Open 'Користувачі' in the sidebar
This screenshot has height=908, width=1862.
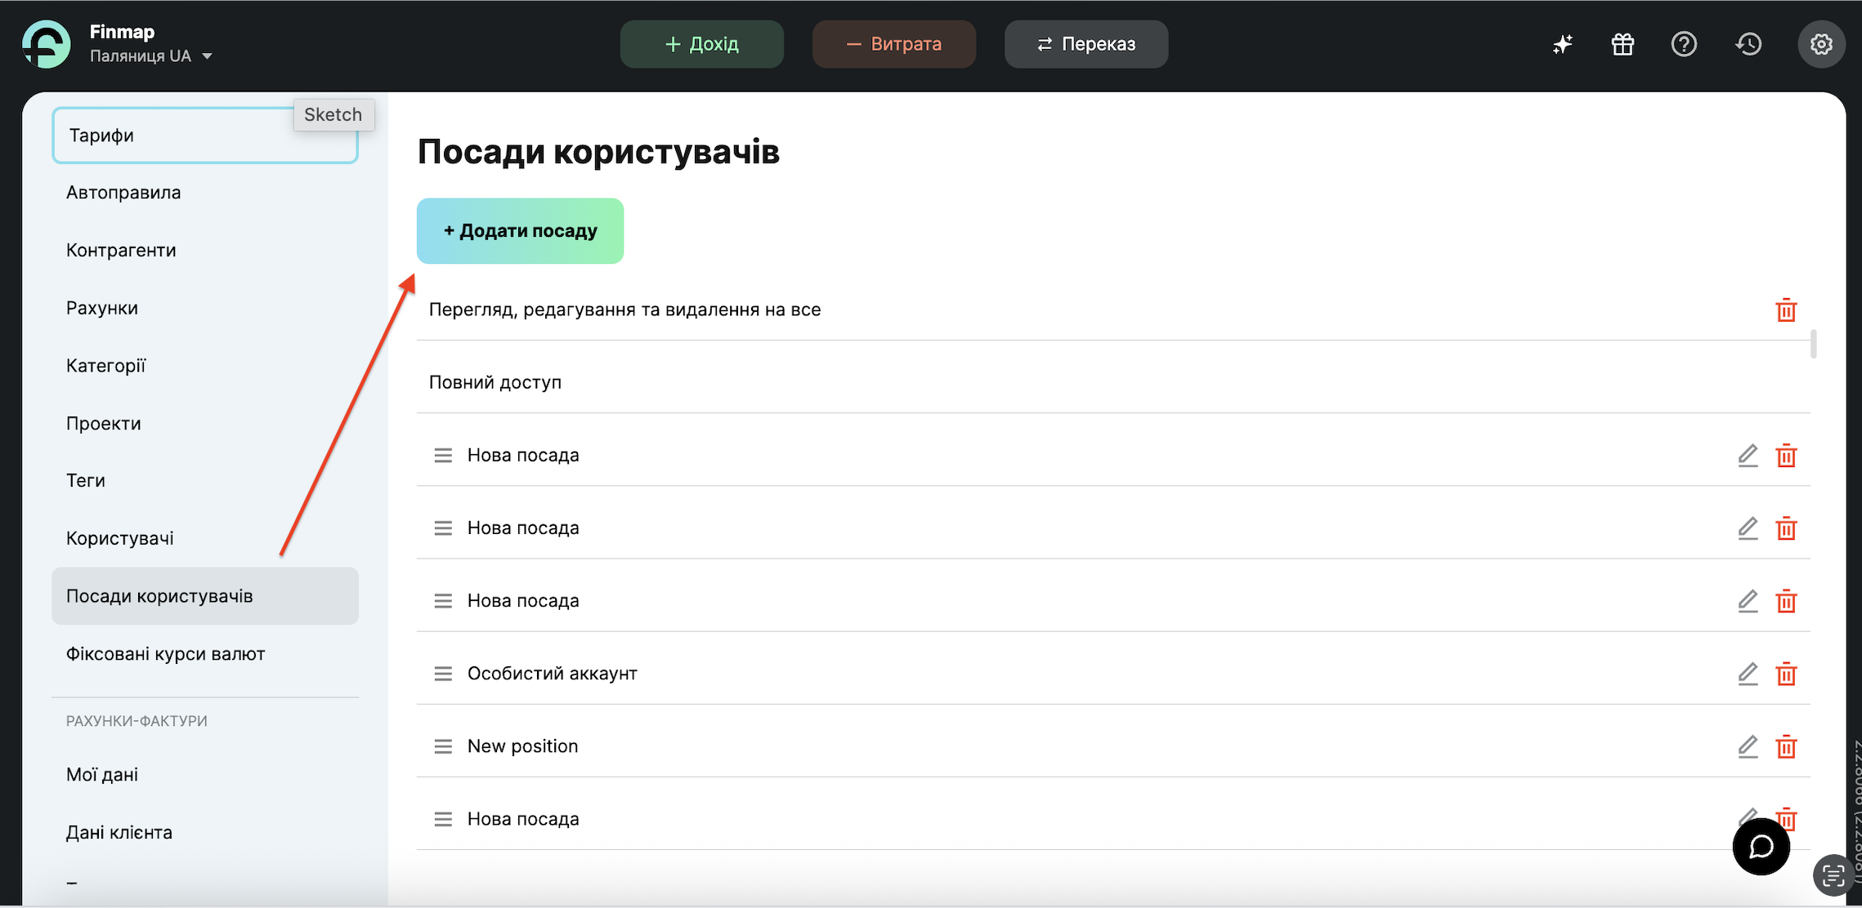[120, 538]
